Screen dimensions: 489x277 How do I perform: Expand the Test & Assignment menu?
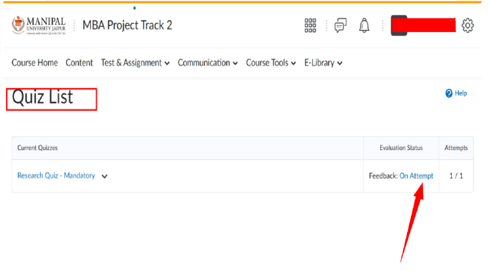coord(135,63)
